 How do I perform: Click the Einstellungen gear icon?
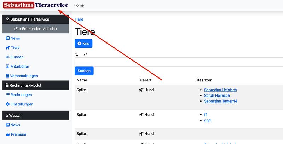coord(7,104)
